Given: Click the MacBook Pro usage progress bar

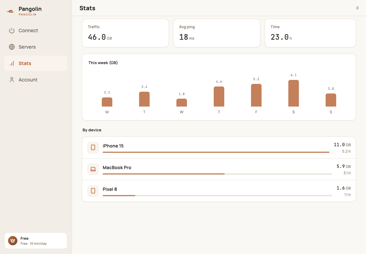Looking at the screenshot, I should pyautogui.click(x=217, y=174).
